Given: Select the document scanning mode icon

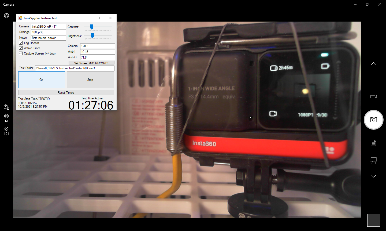Looking at the screenshot, I should click(373, 143).
